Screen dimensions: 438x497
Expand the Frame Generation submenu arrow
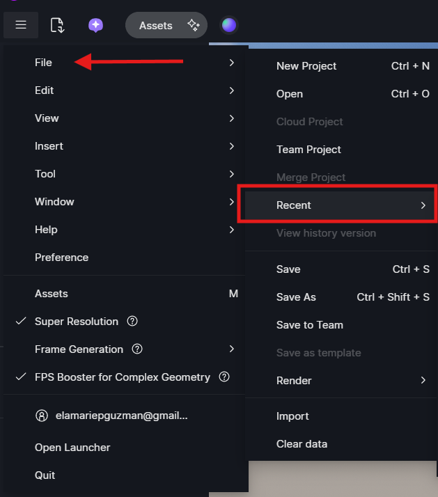232,349
